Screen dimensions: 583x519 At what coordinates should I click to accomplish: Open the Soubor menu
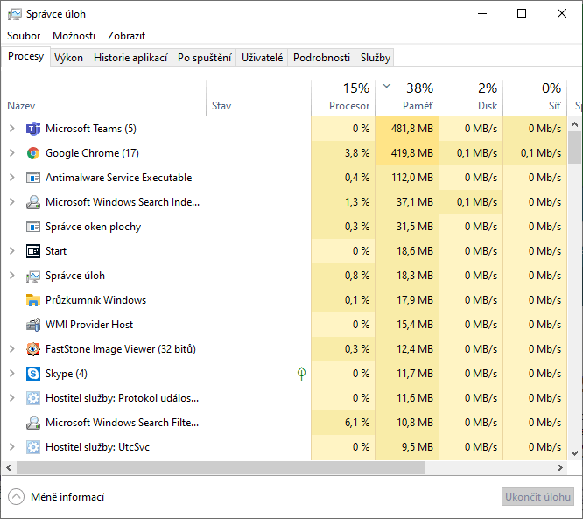click(24, 36)
